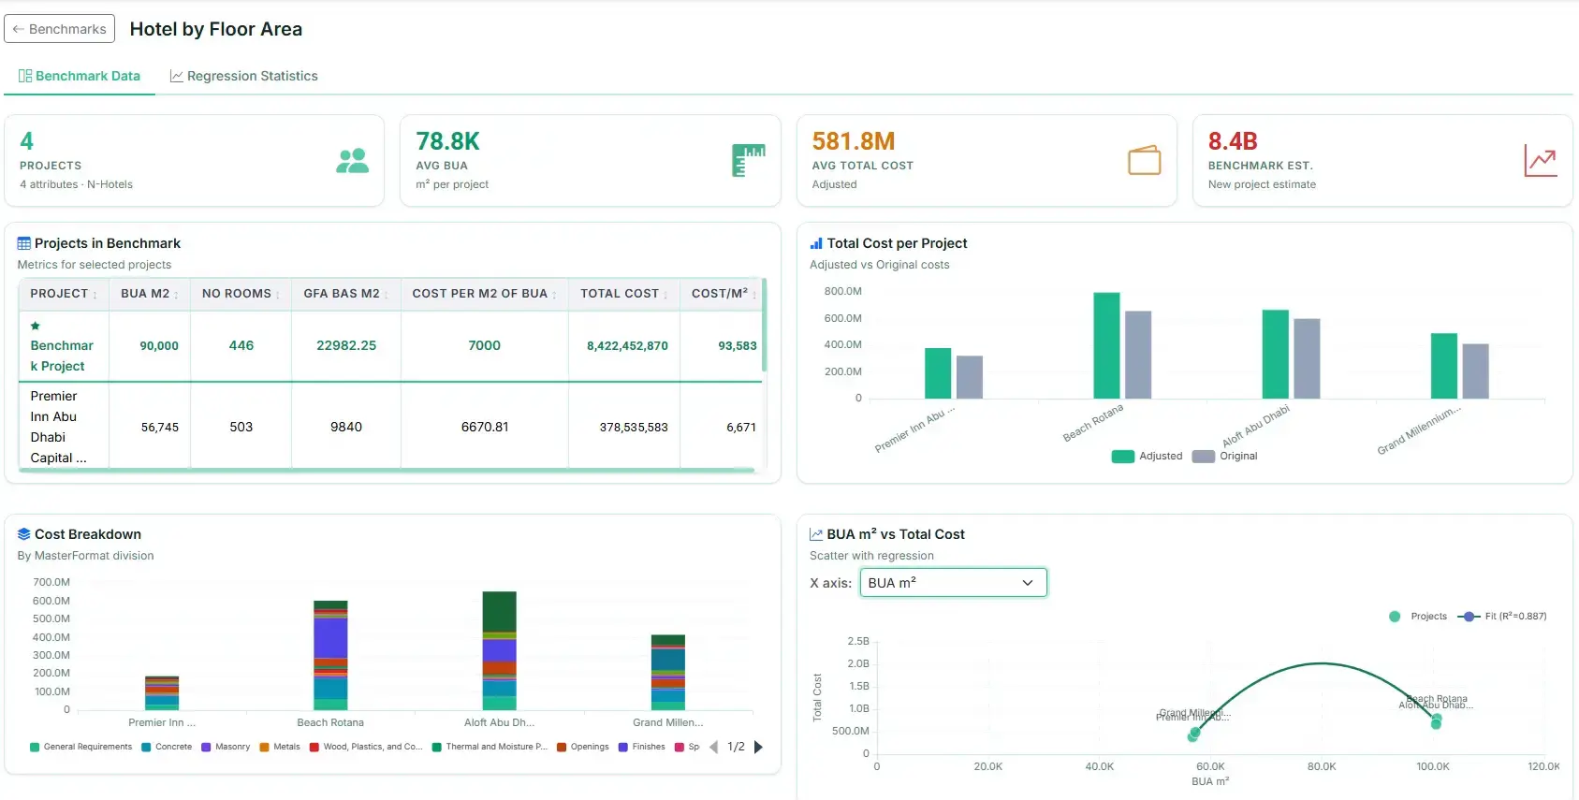The height and width of the screenshot is (800, 1579).
Task: Click the table icon beside Projects in Benchmark
Action: coord(24,243)
